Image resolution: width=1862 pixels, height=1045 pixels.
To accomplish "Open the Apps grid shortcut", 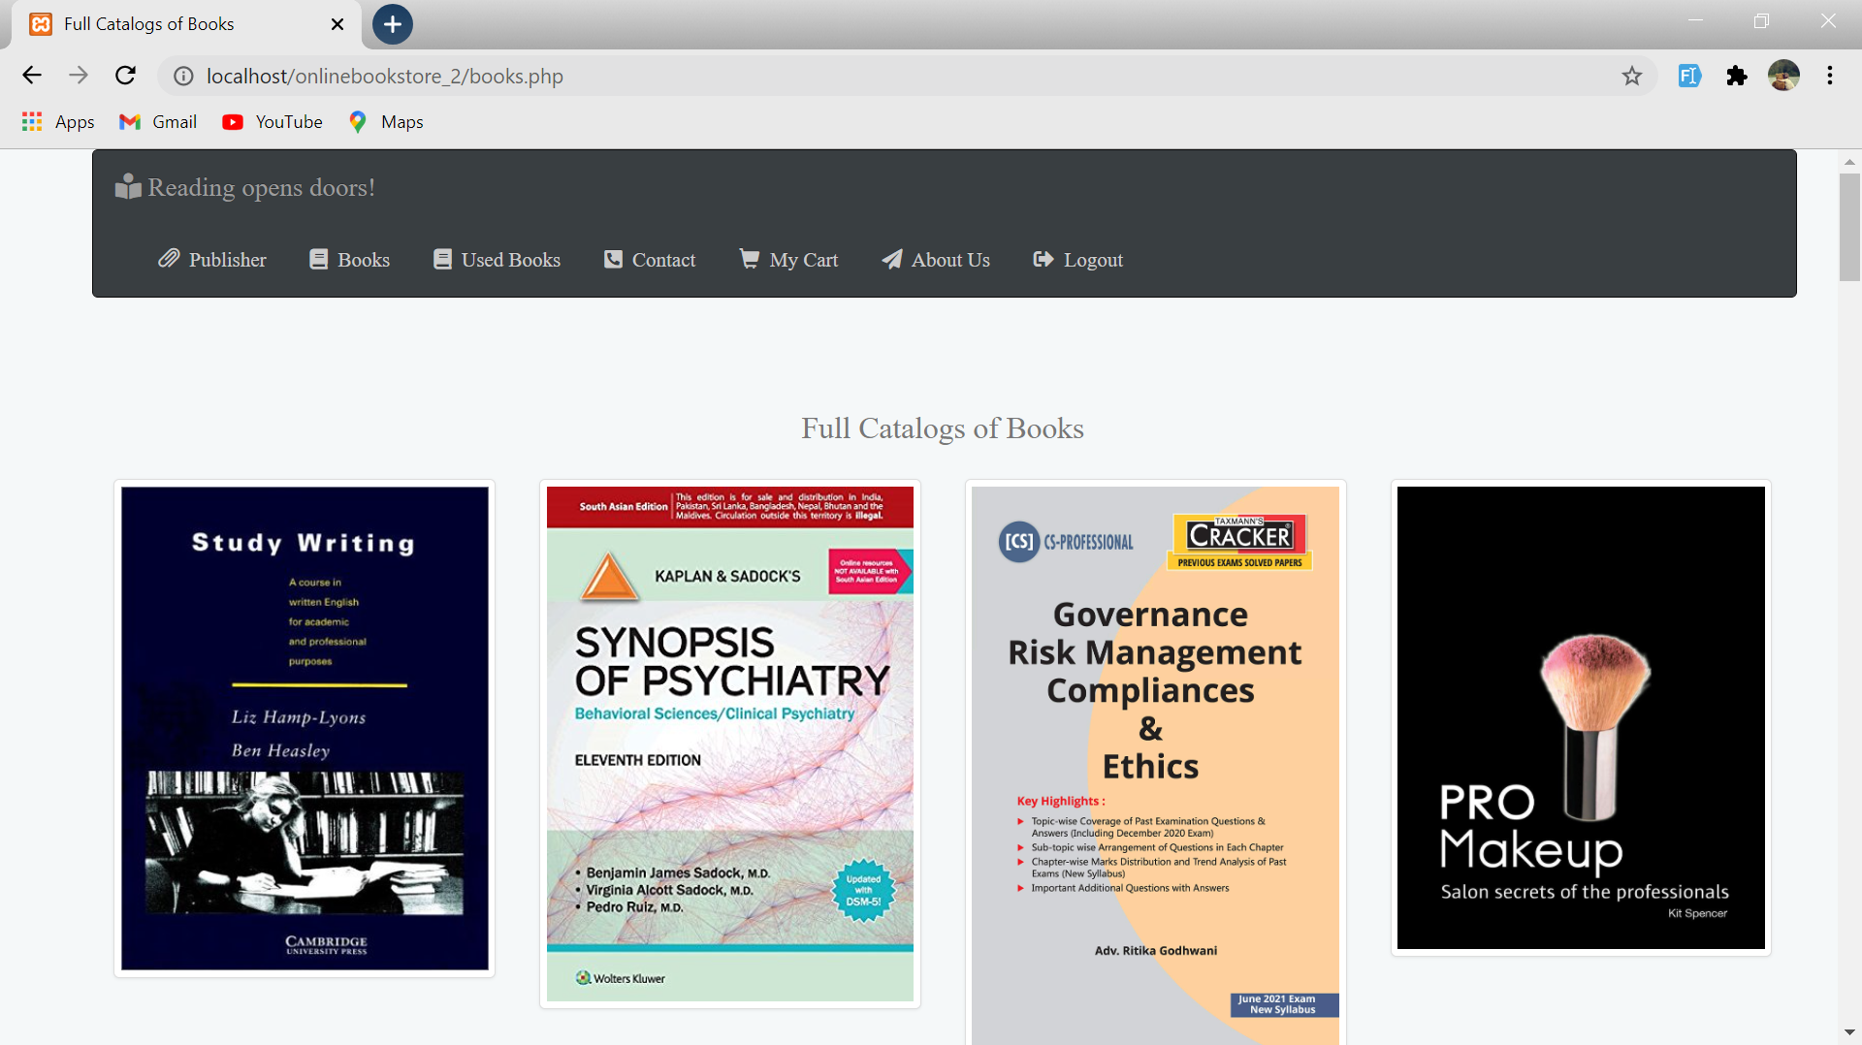I will [x=58, y=121].
